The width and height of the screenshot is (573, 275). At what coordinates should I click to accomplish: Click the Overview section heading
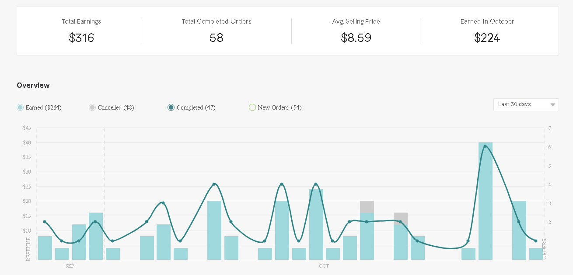pos(33,85)
